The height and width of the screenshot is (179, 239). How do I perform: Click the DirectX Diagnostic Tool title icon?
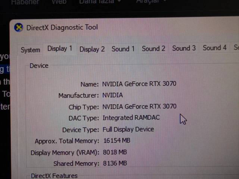18,28
